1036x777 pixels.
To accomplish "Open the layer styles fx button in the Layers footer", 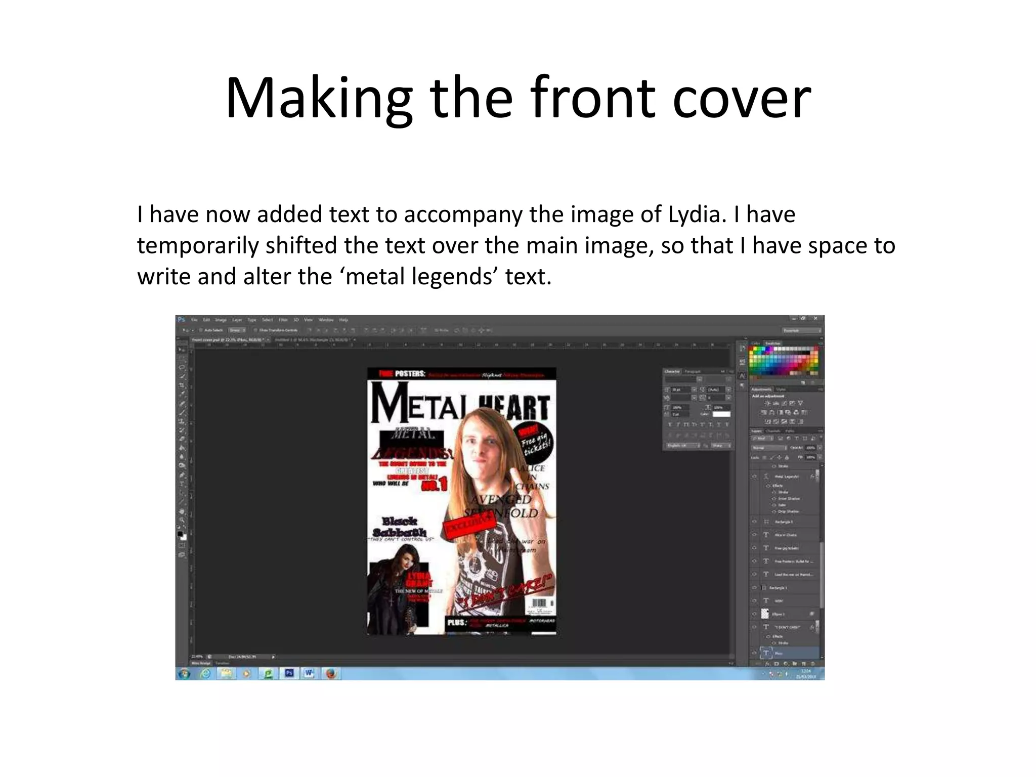I will (767, 664).
